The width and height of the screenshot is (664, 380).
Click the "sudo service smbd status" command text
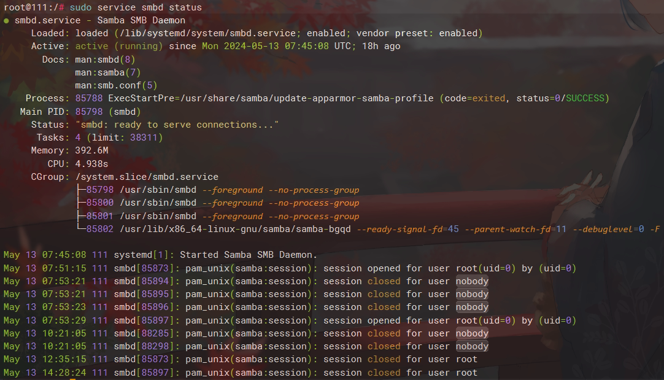136,7
